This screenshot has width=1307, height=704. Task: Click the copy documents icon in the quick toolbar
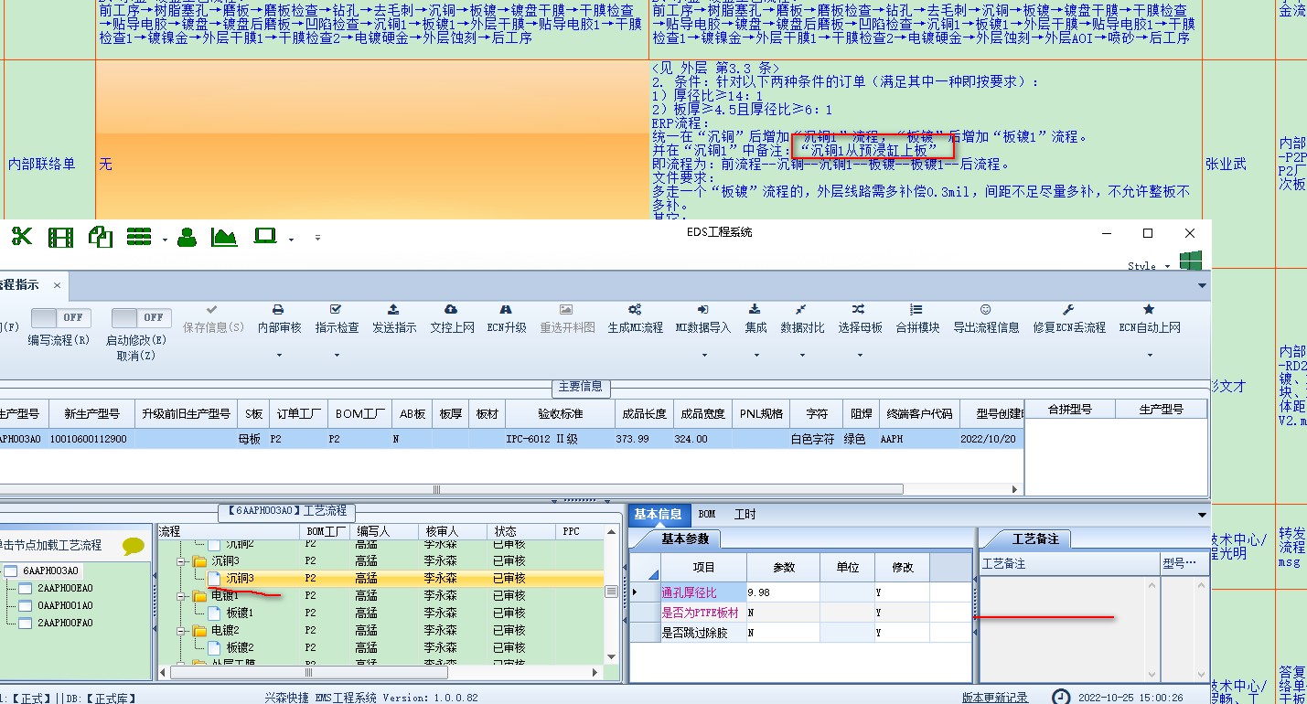pyautogui.click(x=100, y=237)
